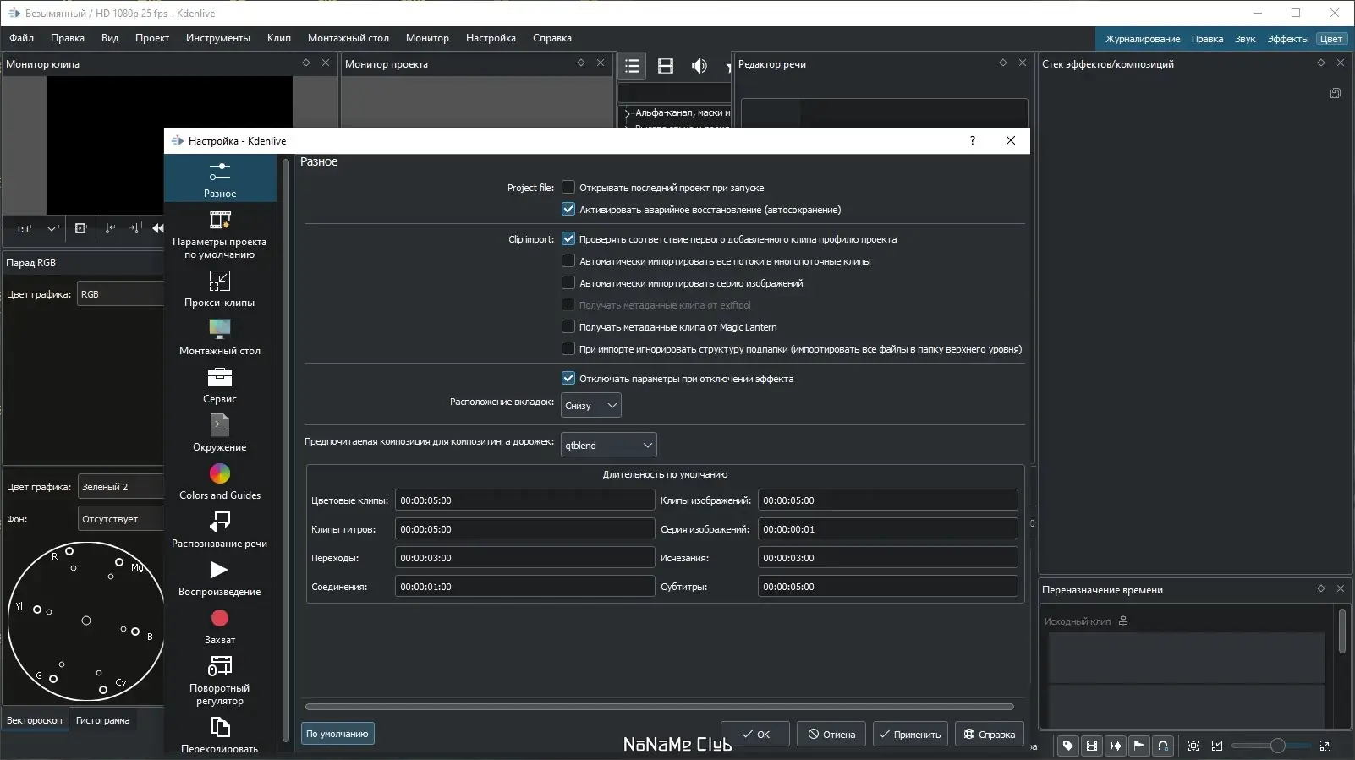
Task: Show video effects filmstrip icon
Action: pyautogui.click(x=666, y=66)
